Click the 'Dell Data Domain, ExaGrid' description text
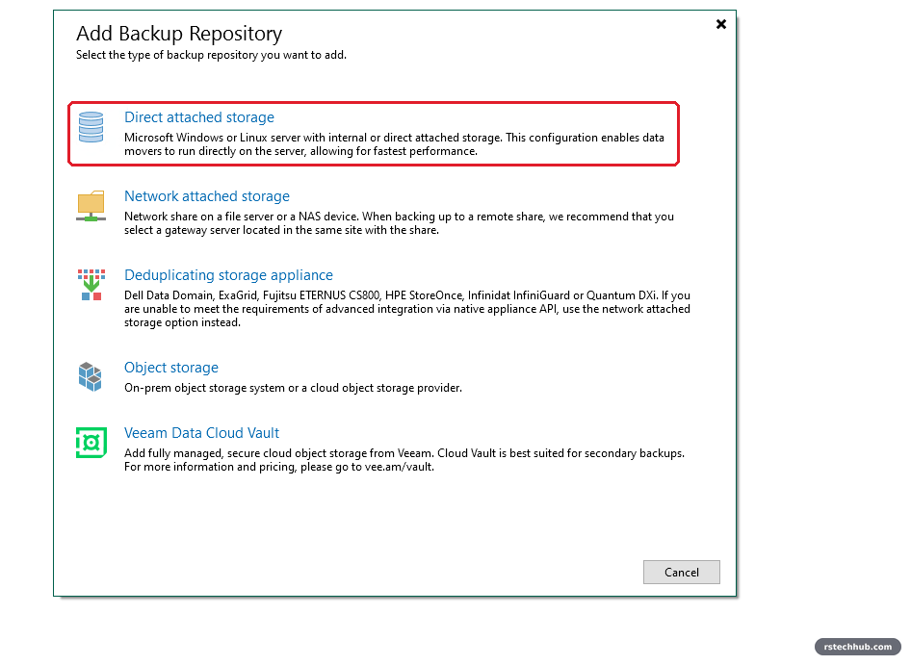 tap(407, 309)
